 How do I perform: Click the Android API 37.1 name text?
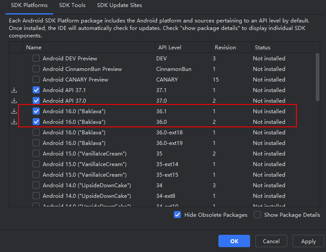coord(64,90)
